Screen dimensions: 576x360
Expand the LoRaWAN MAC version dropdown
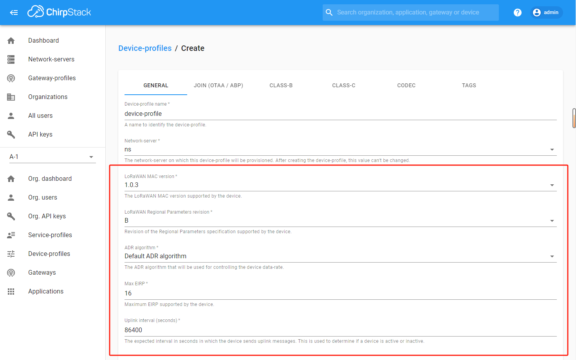[x=340, y=185]
